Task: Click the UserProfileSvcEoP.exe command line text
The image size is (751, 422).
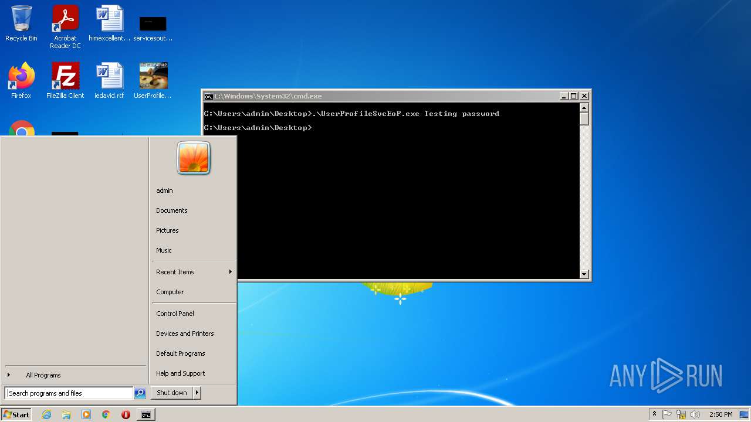Action: [351, 114]
